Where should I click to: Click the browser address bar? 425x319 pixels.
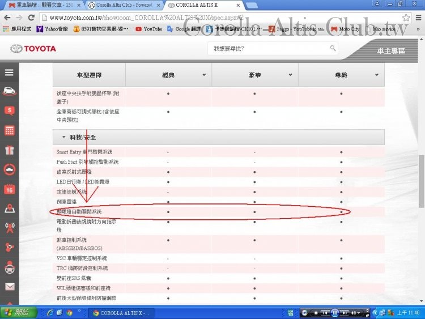click(225, 18)
